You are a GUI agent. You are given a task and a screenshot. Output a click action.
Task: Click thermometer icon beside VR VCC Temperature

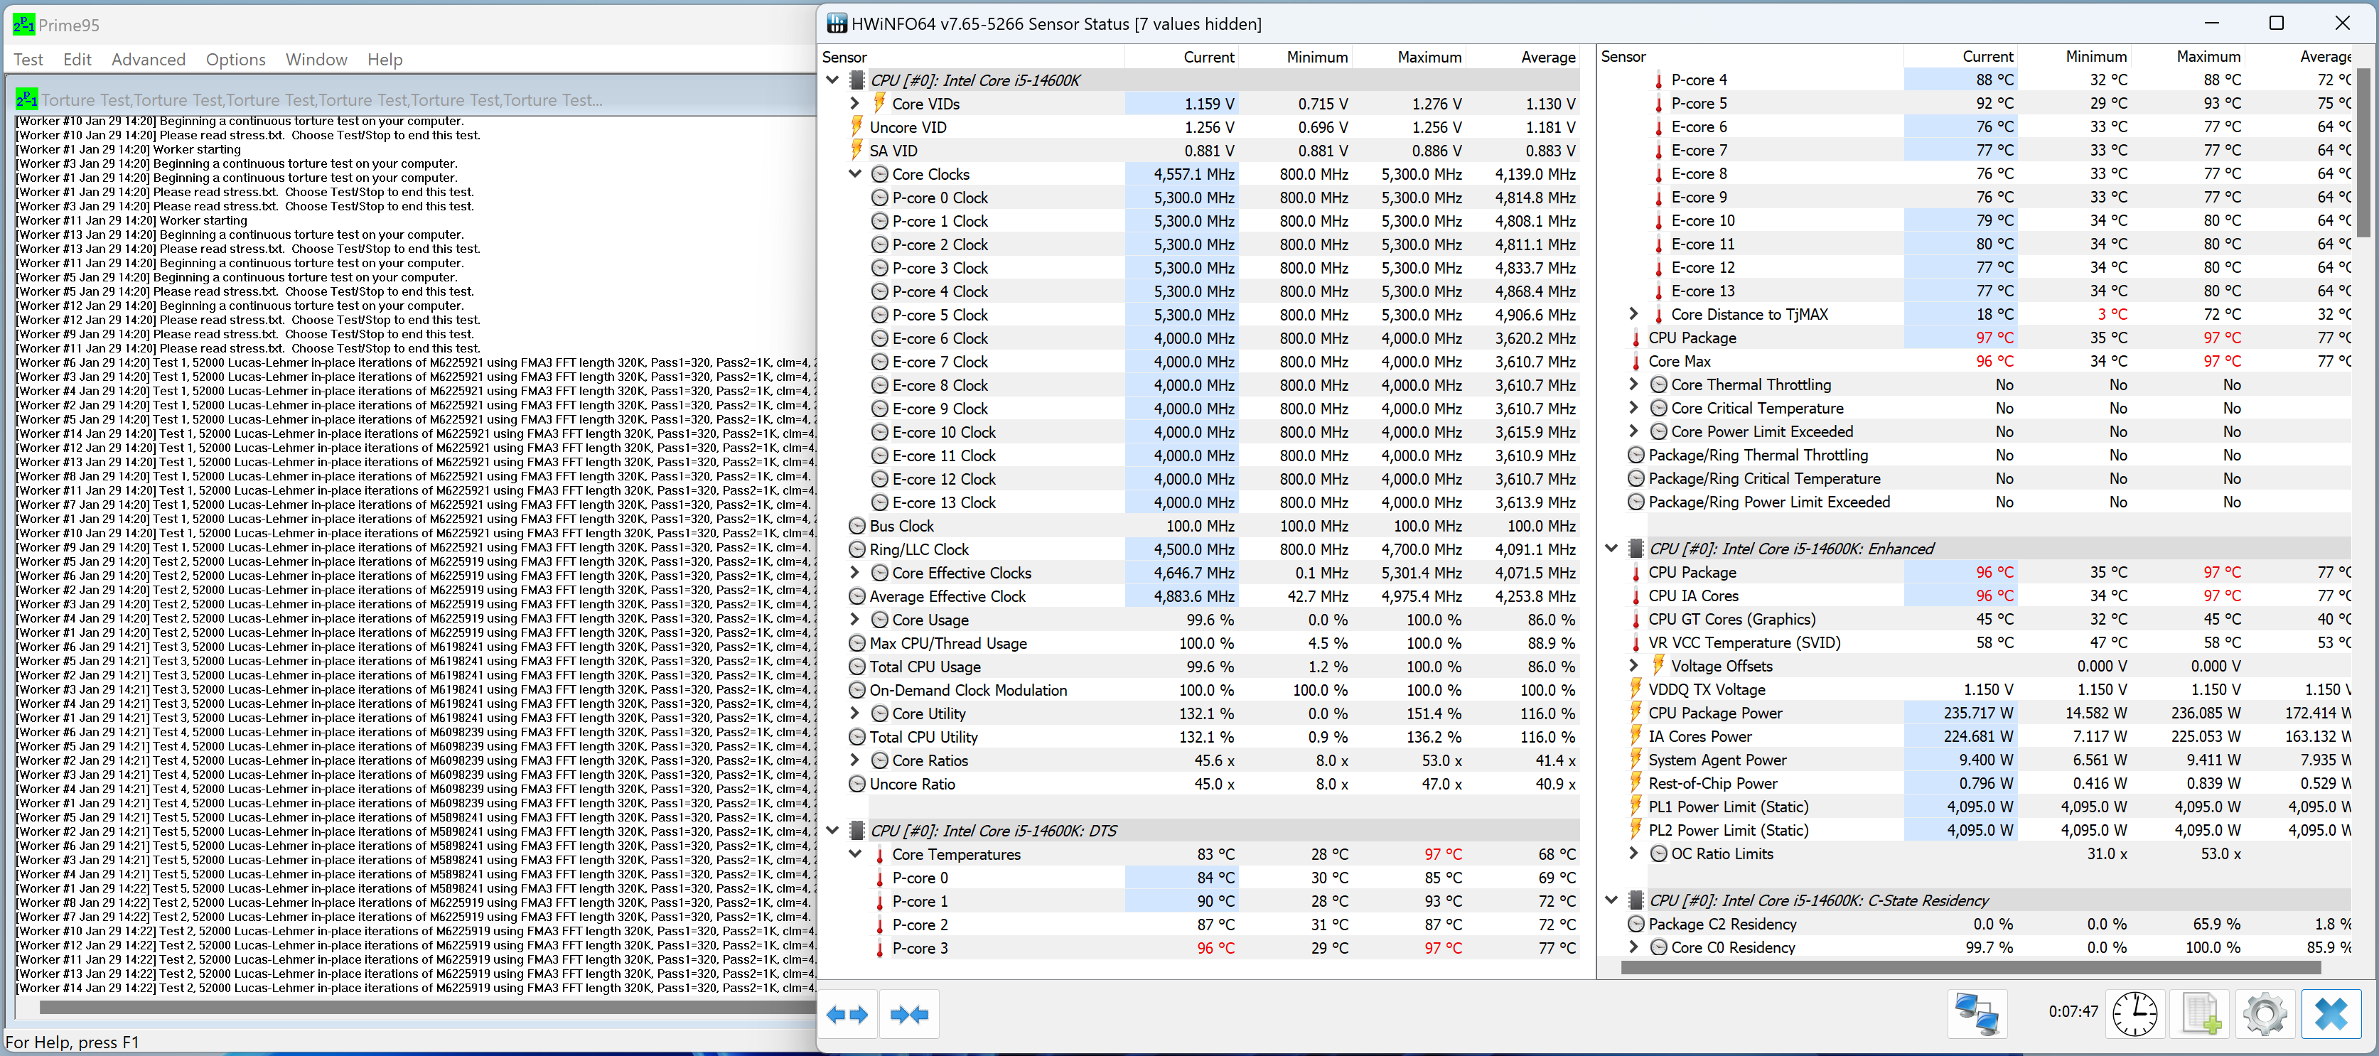pyautogui.click(x=1636, y=643)
